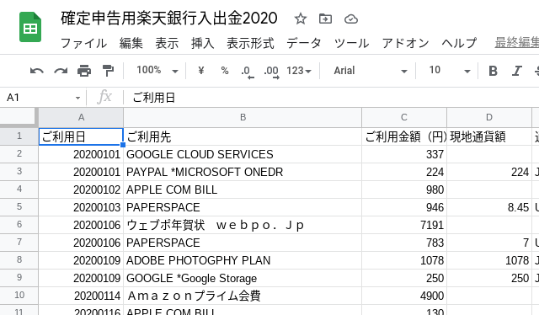Click the move to folder icon

tap(325, 19)
